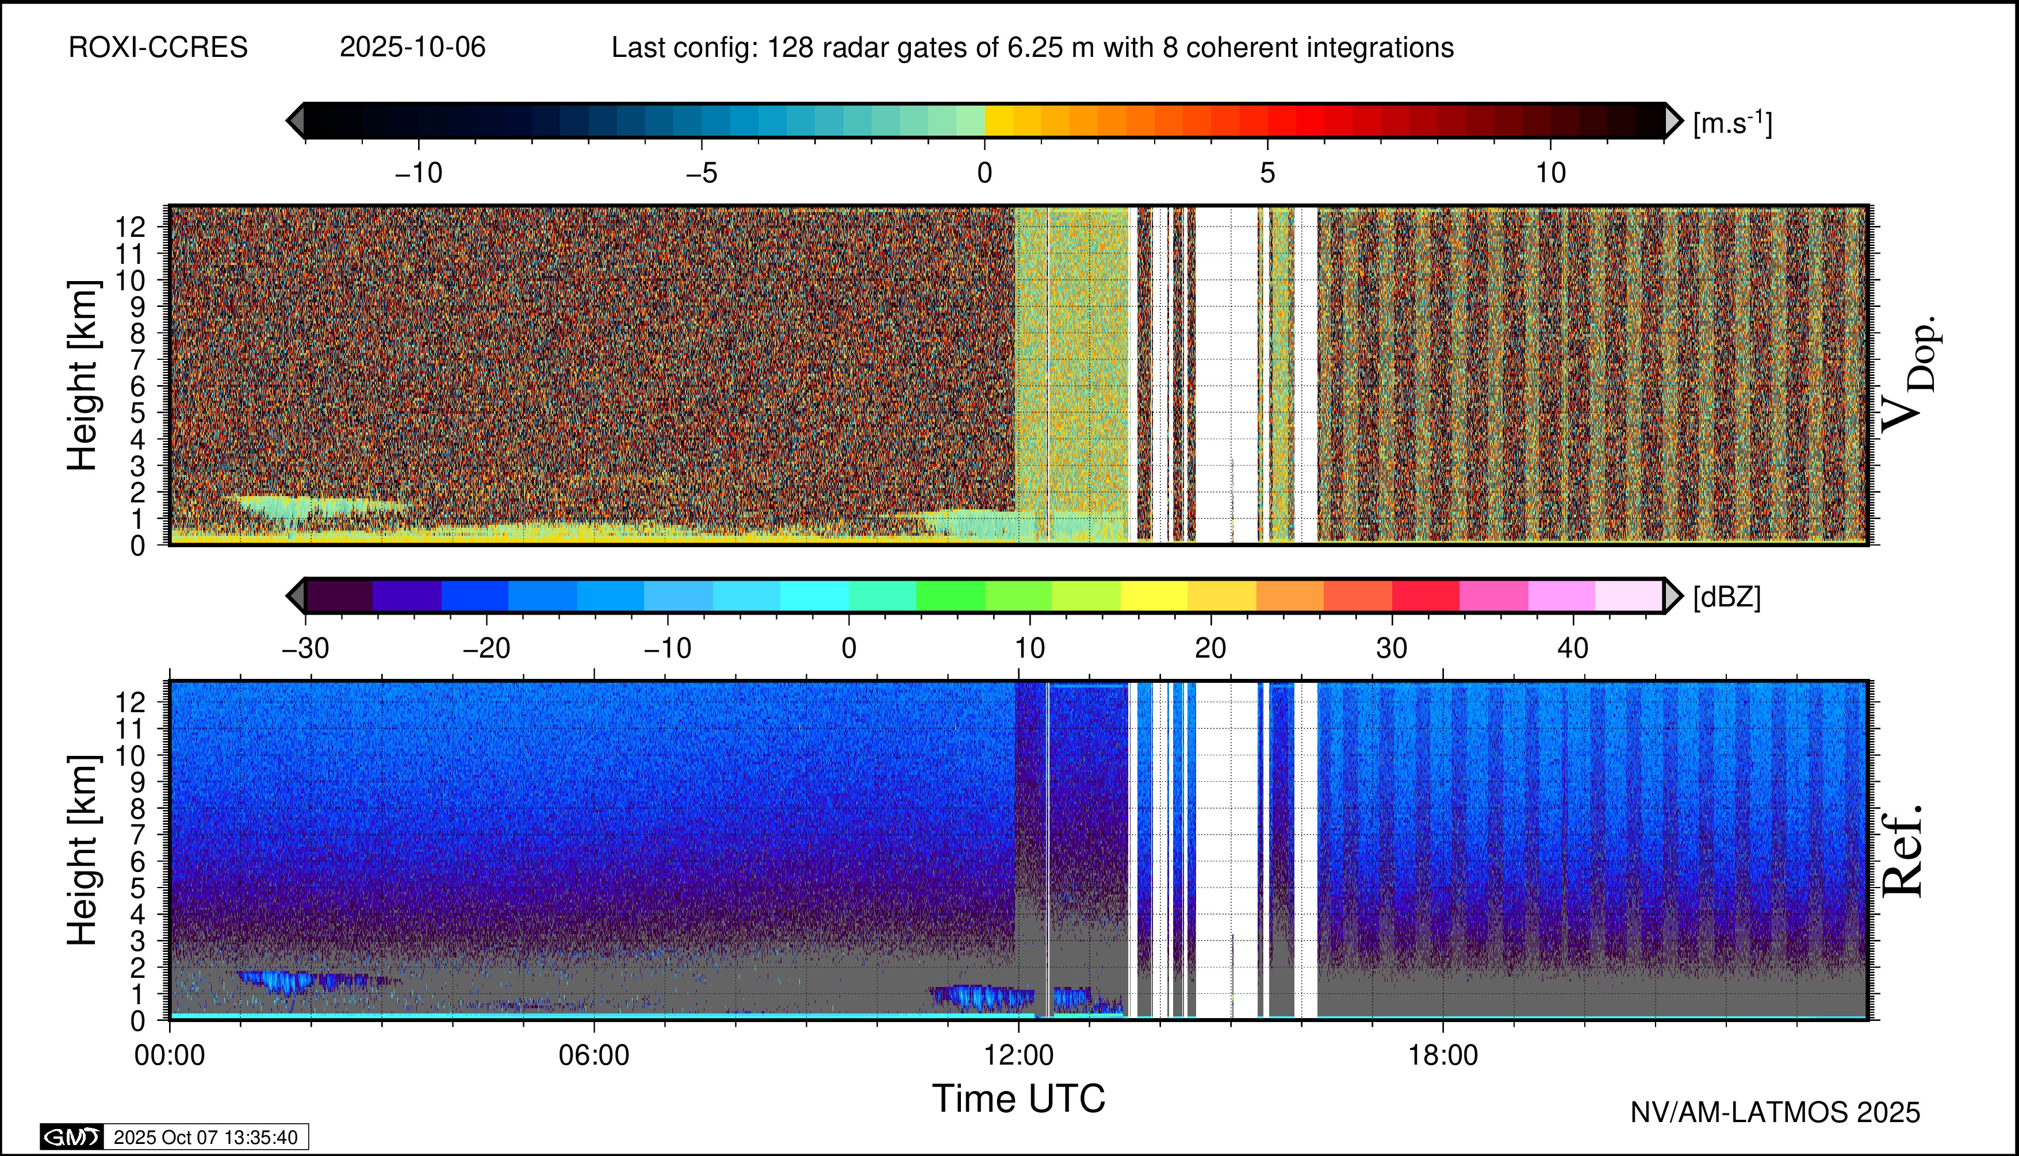Select the ROXI-CCRES title text
This screenshot has width=2019, height=1156.
[158, 48]
